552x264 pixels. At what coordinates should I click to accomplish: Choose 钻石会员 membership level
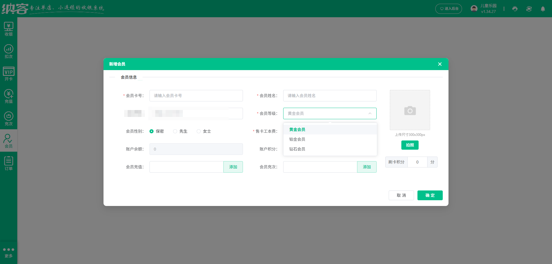pos(297,149)
